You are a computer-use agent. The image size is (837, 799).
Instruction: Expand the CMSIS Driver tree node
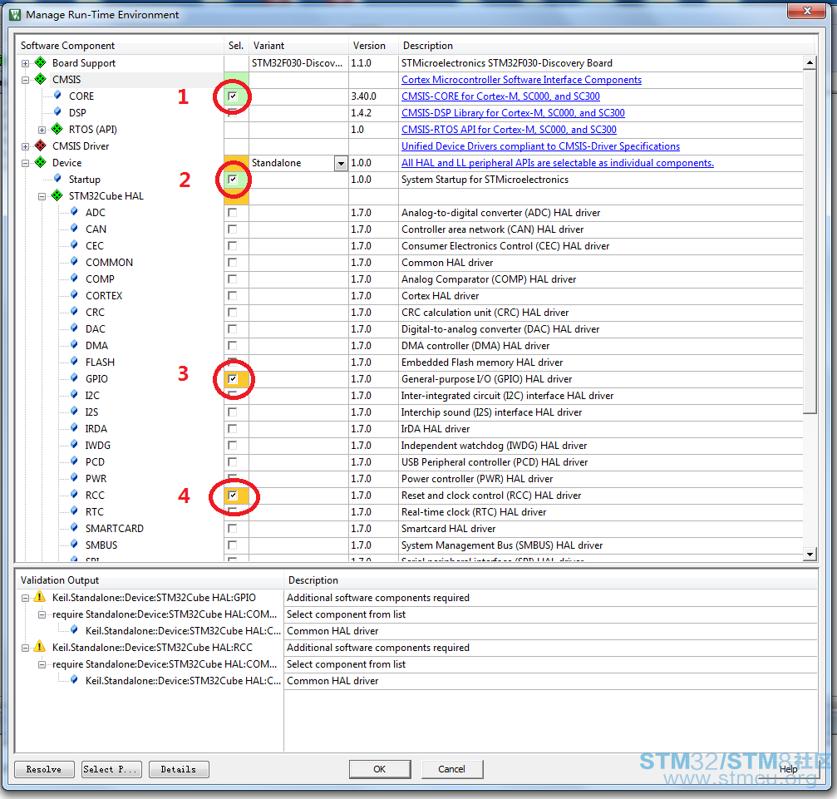click(25, 146)
